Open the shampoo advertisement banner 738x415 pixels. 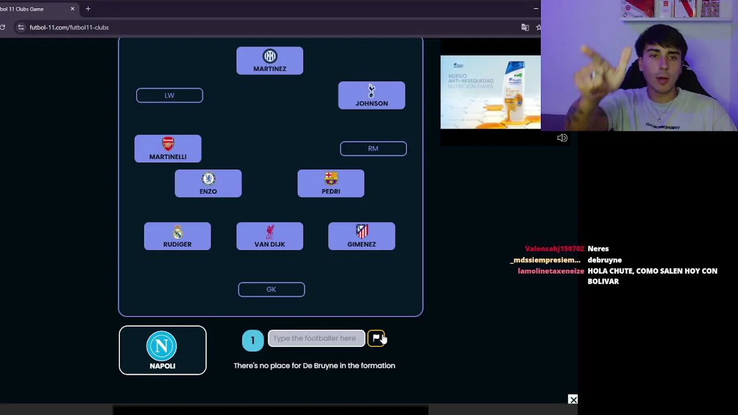tap(491, 92)
